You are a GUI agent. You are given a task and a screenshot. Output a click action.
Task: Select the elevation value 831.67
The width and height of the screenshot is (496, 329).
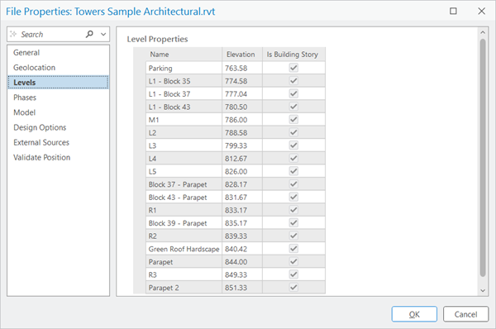(x=242, y=198)
